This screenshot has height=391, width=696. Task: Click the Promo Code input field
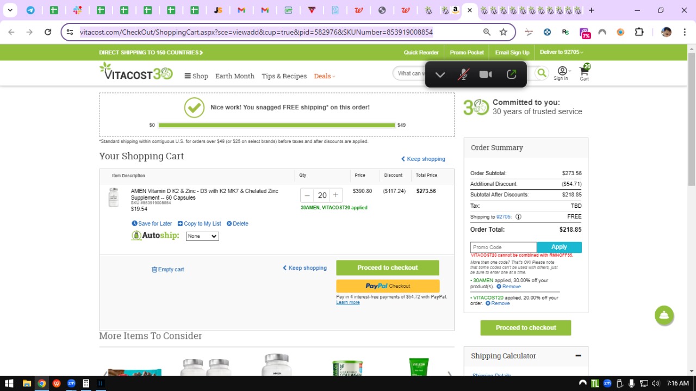pos(504,247)
